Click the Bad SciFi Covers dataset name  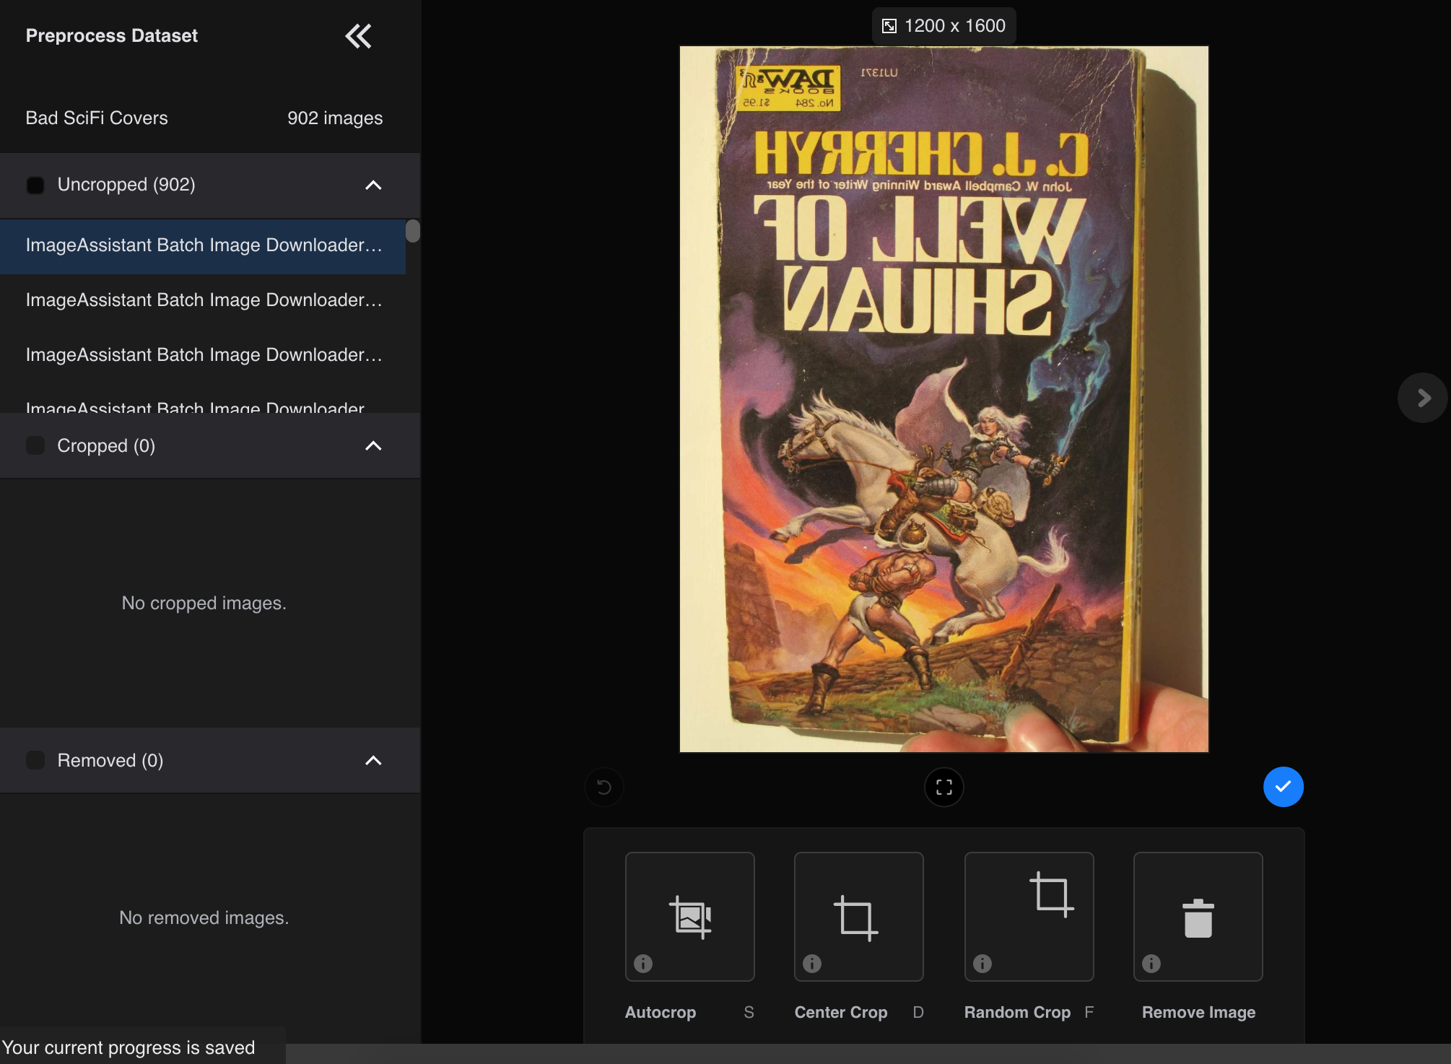pos(97,118)
